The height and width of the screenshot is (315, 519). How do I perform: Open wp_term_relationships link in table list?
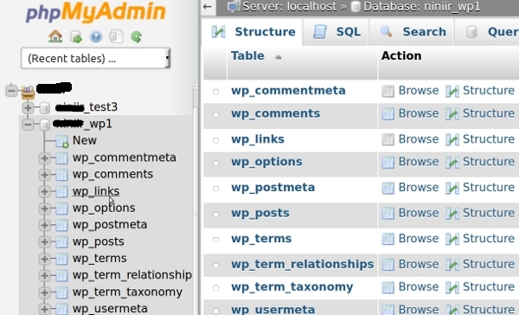[x=303, y=264]
